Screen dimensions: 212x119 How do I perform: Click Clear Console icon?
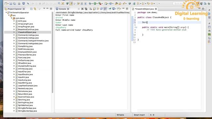point(90,9)
